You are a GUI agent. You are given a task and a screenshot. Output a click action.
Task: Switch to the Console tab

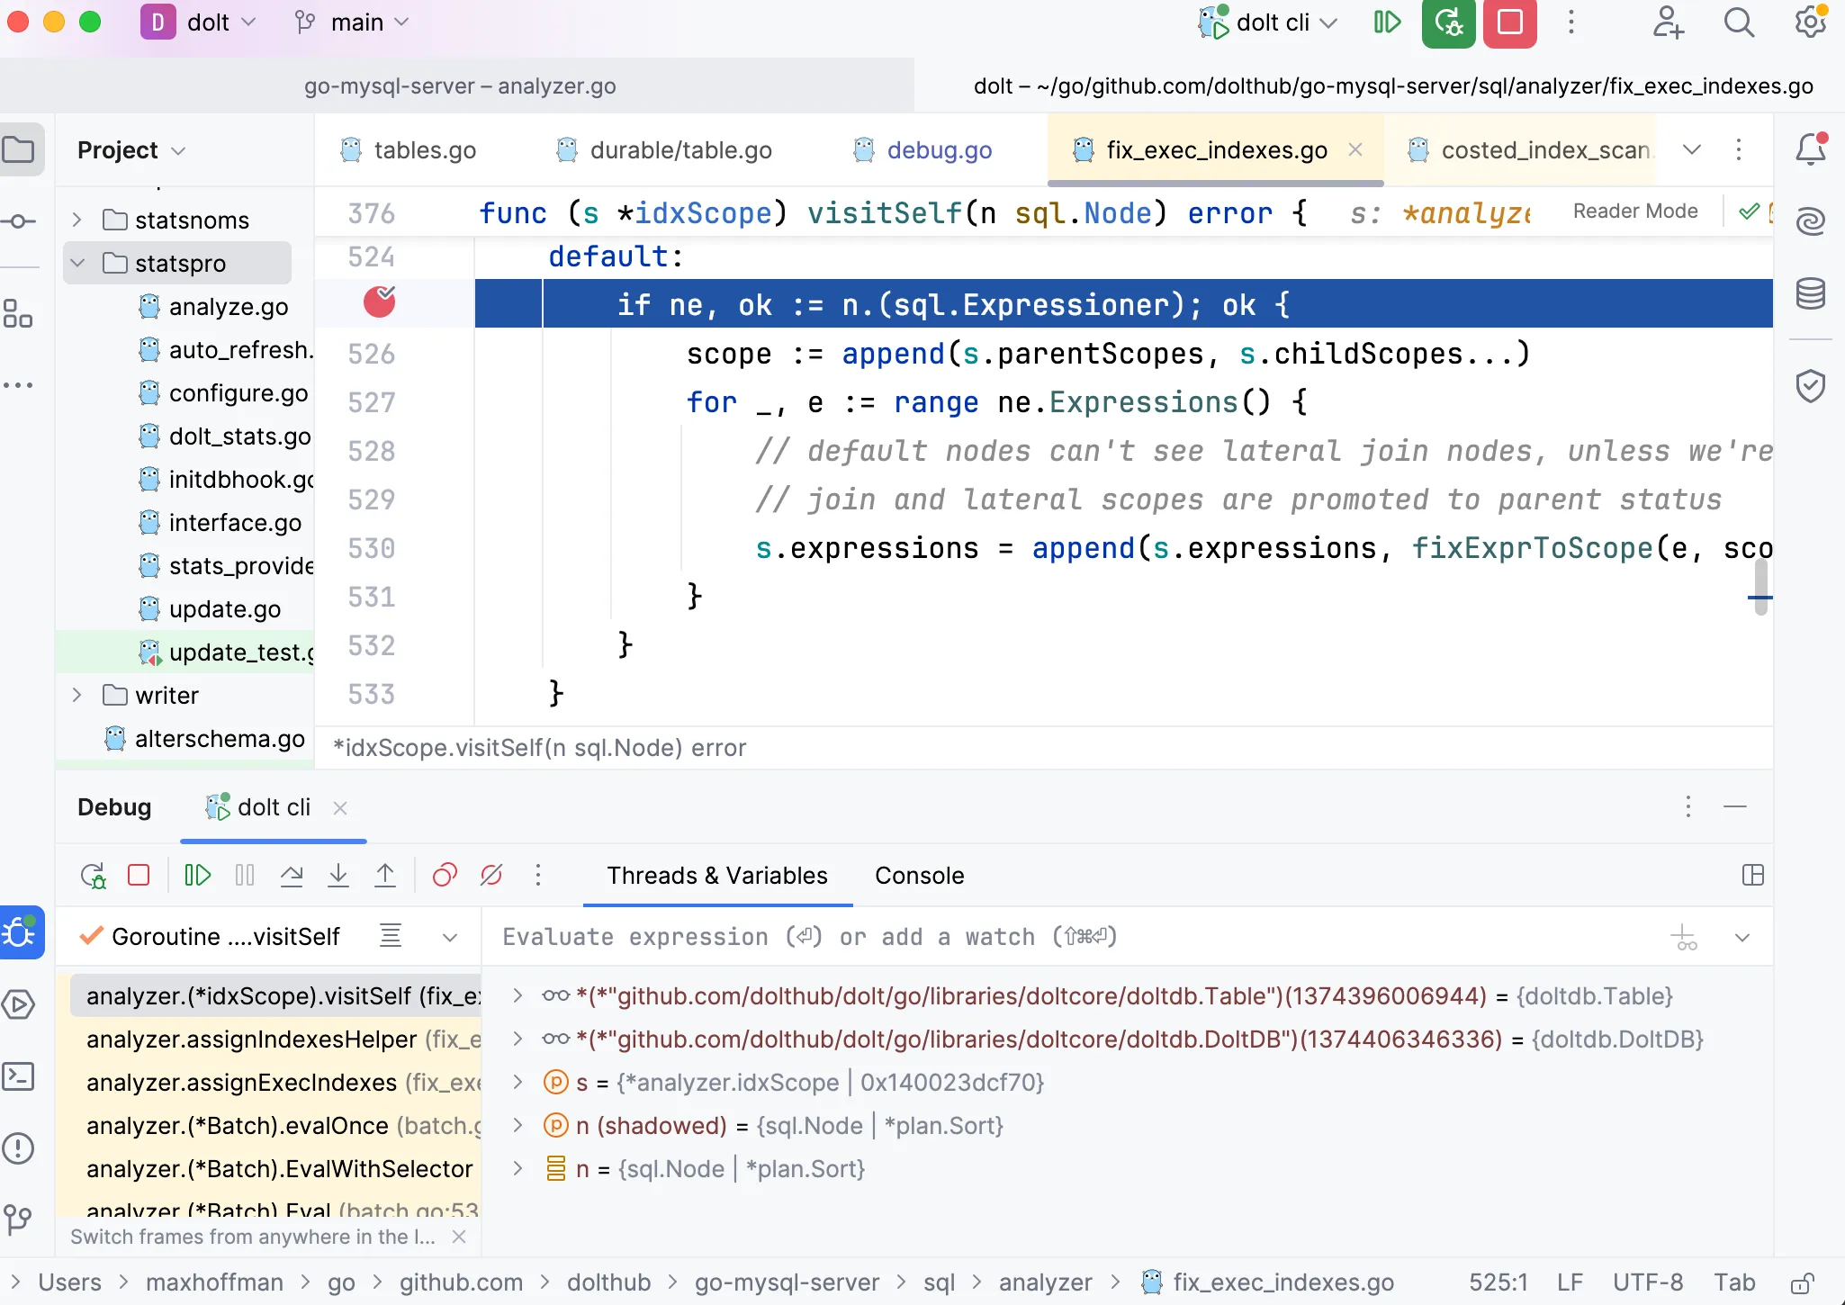pos(917,875)
